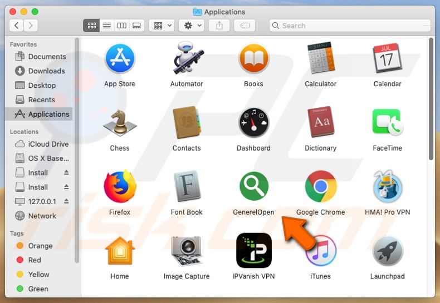Switch to column view mode
The width and height of the screenshot is (440, 303).
tap(122, 26)
